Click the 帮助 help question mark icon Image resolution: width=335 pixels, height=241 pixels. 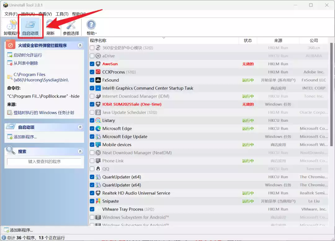(x=91, y=25)
